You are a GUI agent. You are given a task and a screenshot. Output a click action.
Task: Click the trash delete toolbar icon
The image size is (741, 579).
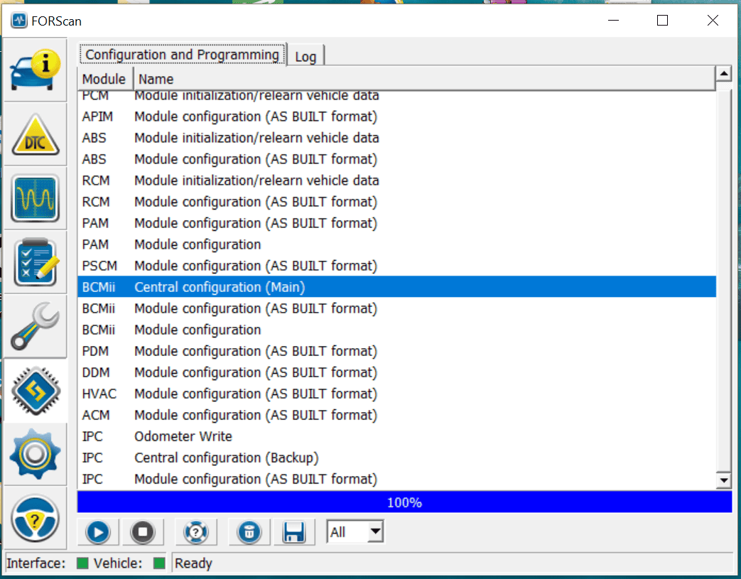pyautogui.click(x=249, y=532)
